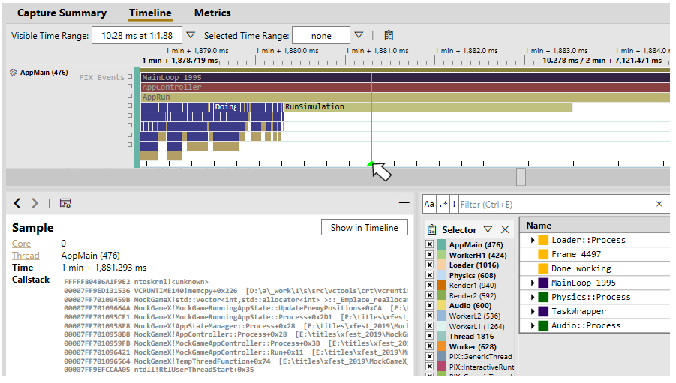Open the Metrics tab
This screenshot has width=676, height=383.
(x=212, y=13)
